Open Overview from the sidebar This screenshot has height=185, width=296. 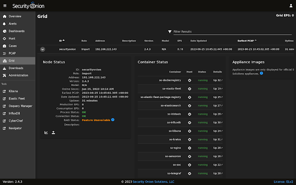pos(18,17)
